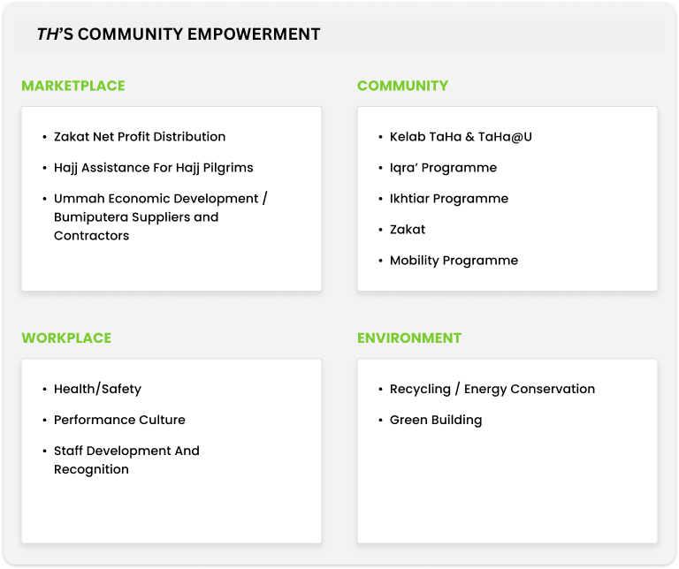
Task: Click the TH'S COMMUNITY EMPOWERMENT title
Action: [x=179, y=34]
